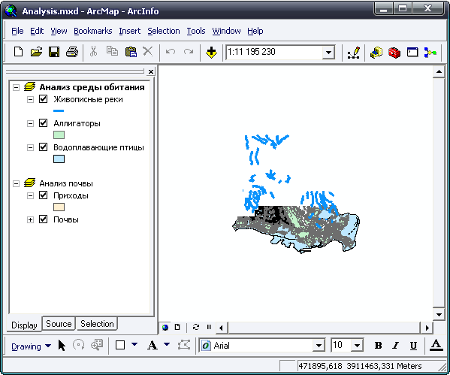The width and height of the screenshot is (450, 375).
Task: Click the beige Приходы symbol swatch
Action: 59,207
